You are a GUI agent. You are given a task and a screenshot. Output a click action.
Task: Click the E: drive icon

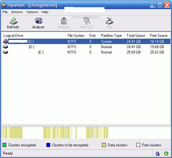pyautogui.click(x=5, y=52)
